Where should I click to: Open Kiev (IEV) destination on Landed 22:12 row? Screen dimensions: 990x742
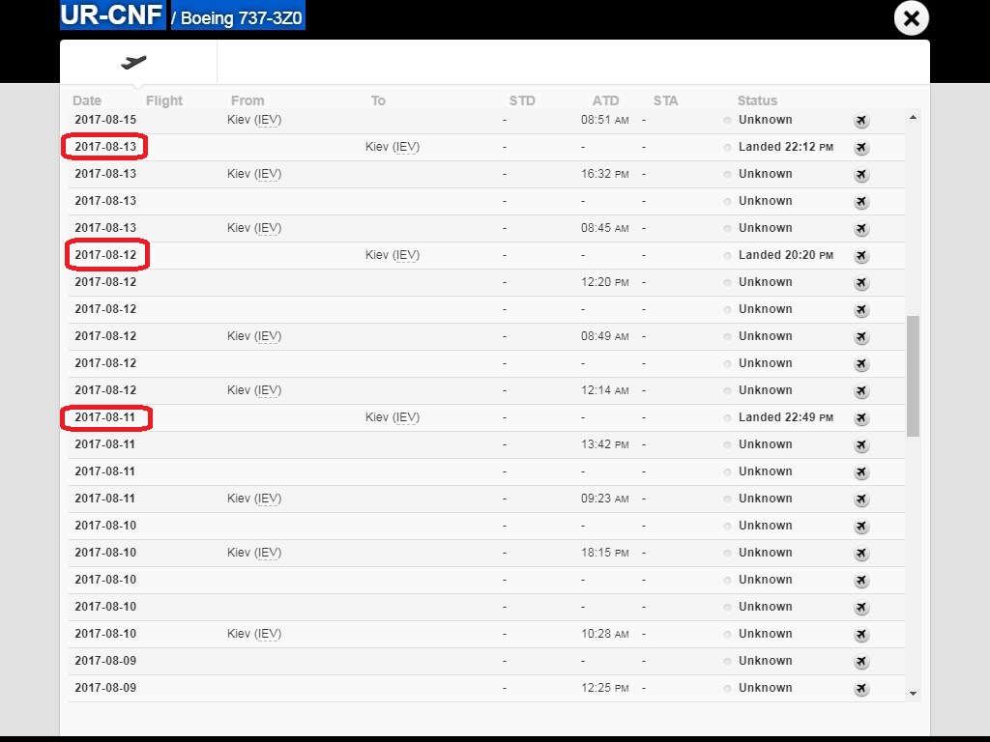coord(393,147)
